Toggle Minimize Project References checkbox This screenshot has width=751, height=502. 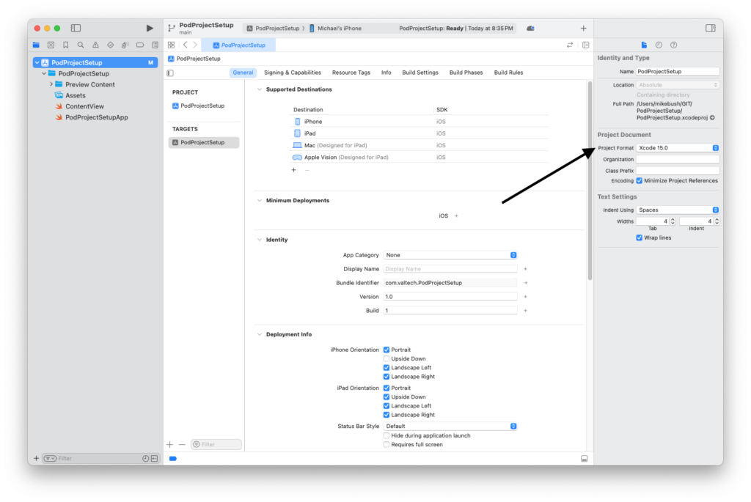pos(640,181)
